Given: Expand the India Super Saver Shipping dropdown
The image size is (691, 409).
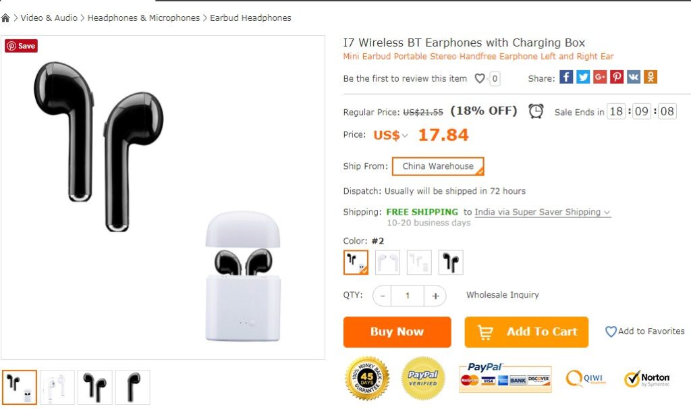Looking at the screenshot, I should (x=543, y=212).
